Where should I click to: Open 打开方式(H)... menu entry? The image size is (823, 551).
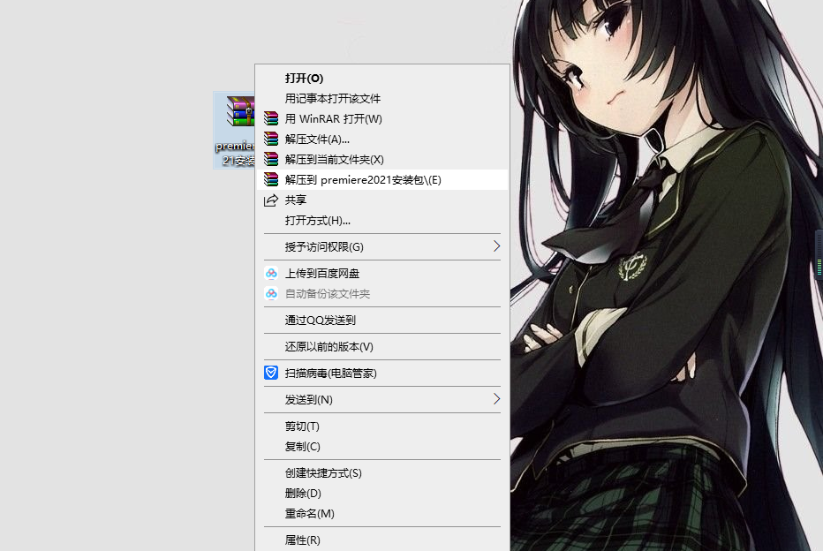coord(382,221)
